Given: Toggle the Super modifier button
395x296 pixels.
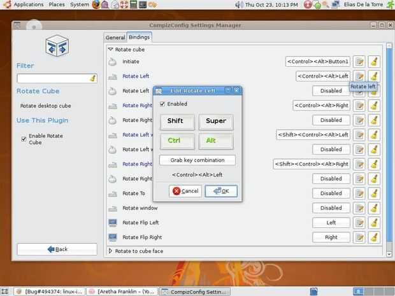Looking at the screenshot, I should tap(216, 122).
